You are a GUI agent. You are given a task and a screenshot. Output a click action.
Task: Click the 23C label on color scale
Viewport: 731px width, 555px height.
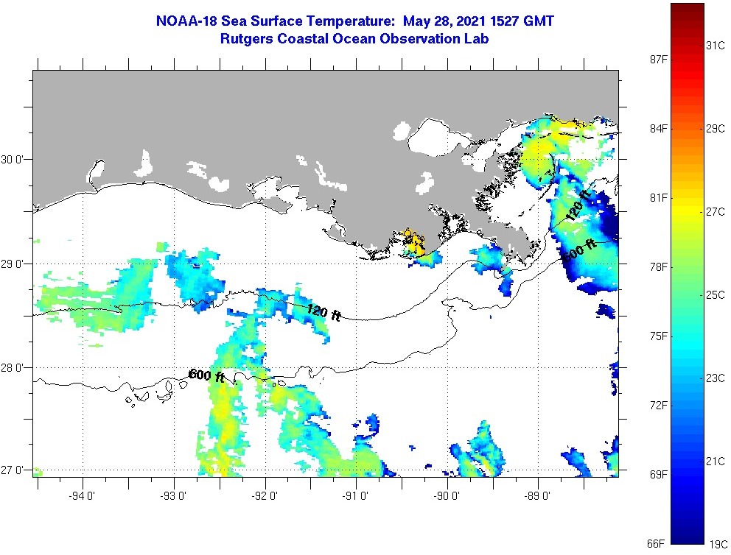715,378
